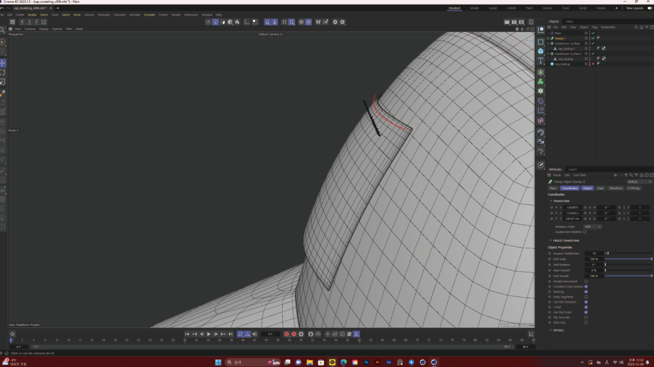Viewport: 654px width, 367px height.
Task: Switch to the Takes tab
Action: (569, 22)
